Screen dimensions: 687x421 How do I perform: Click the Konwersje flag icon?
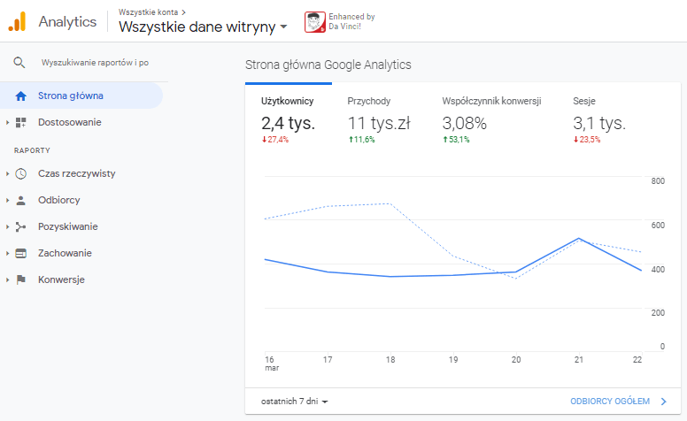coord(21,279)
